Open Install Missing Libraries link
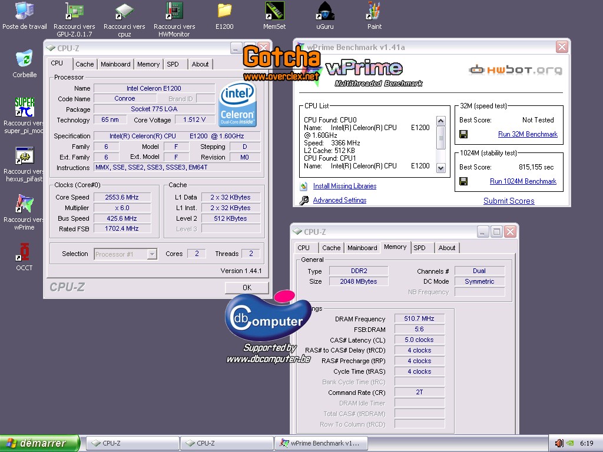Image resolution: width=603 pixels, height=452 pixels. (x=344, y=186)
